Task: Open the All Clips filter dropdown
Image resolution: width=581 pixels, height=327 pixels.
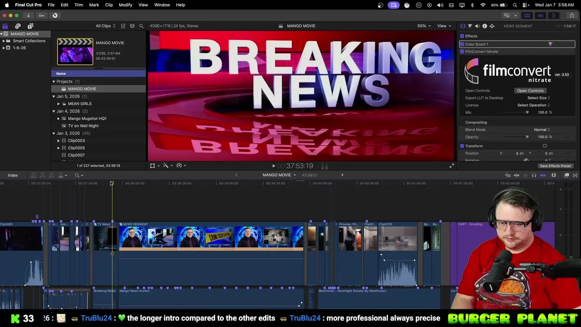Action: pyautogui.click(x=105, y=26)
